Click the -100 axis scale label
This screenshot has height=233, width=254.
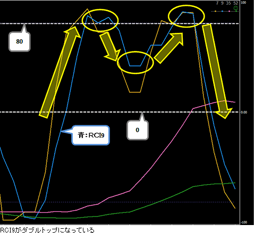[x=244, y=222]
